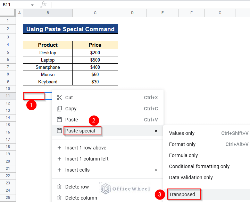The image size is (250, 202).
Task: Expand the Paste special submenu arrow
Action: 157,131
